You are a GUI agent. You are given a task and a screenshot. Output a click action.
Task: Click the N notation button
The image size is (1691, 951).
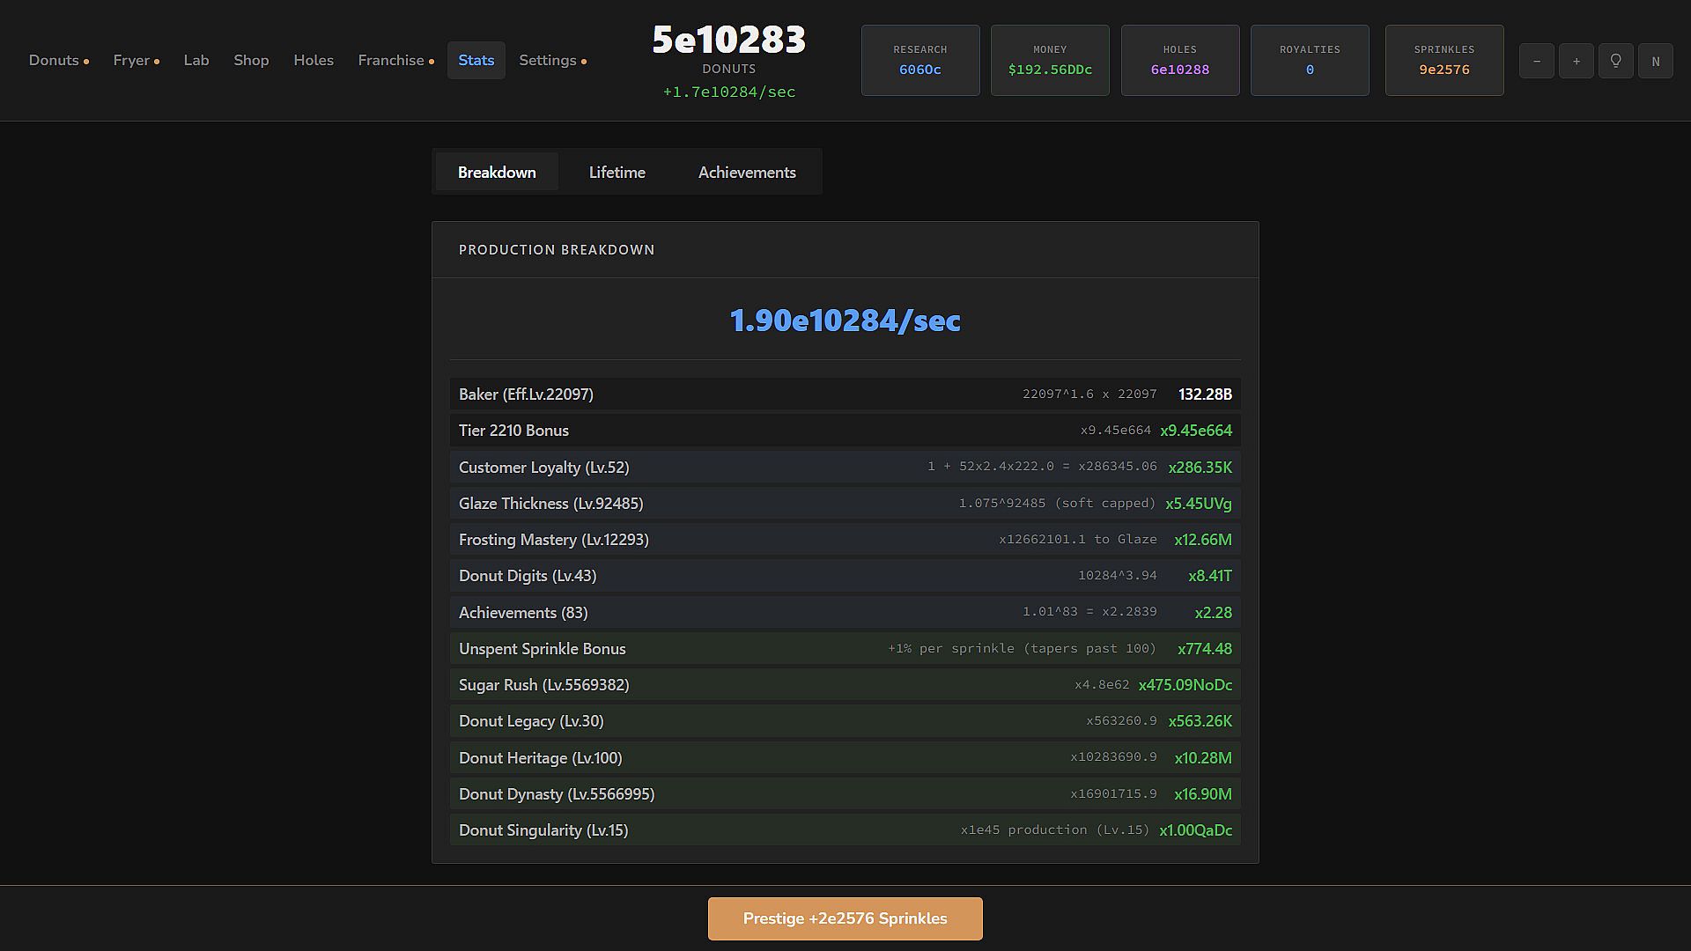coord(1656,61)
